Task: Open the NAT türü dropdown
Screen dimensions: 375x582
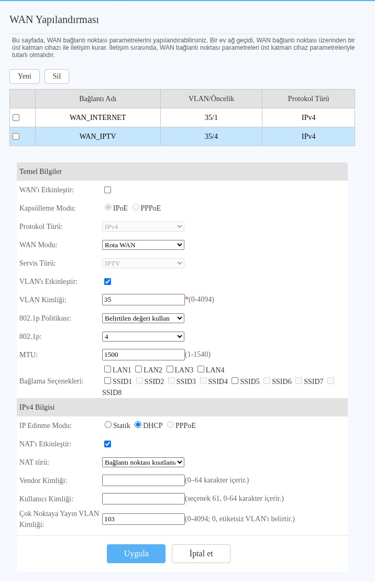Action: tap(143, 463)
